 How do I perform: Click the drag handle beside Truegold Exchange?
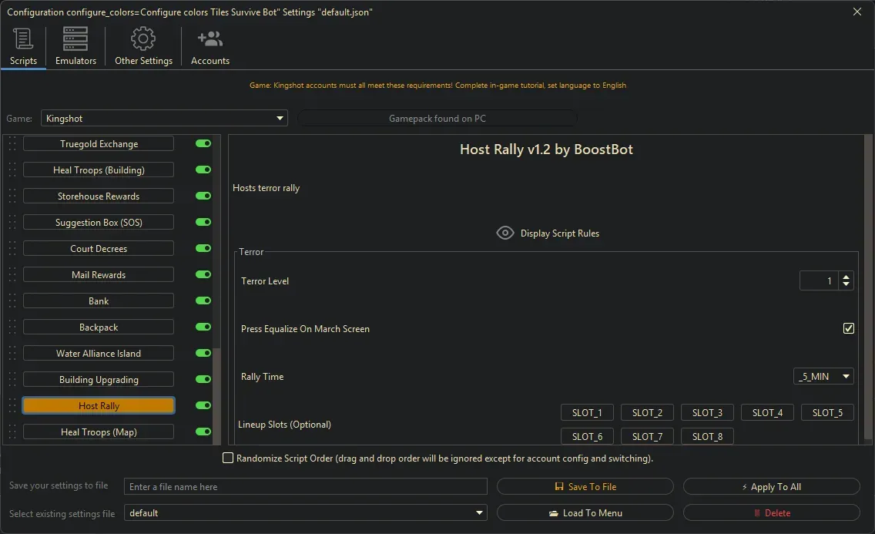pos(12,144)
